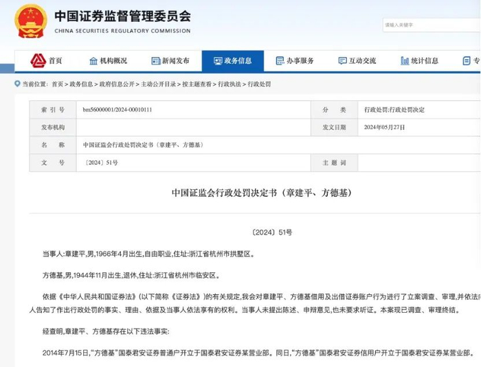Click the 文号 label cell
Image resolution: width=481 pixels, height=367 pixels.
[53, 163]
